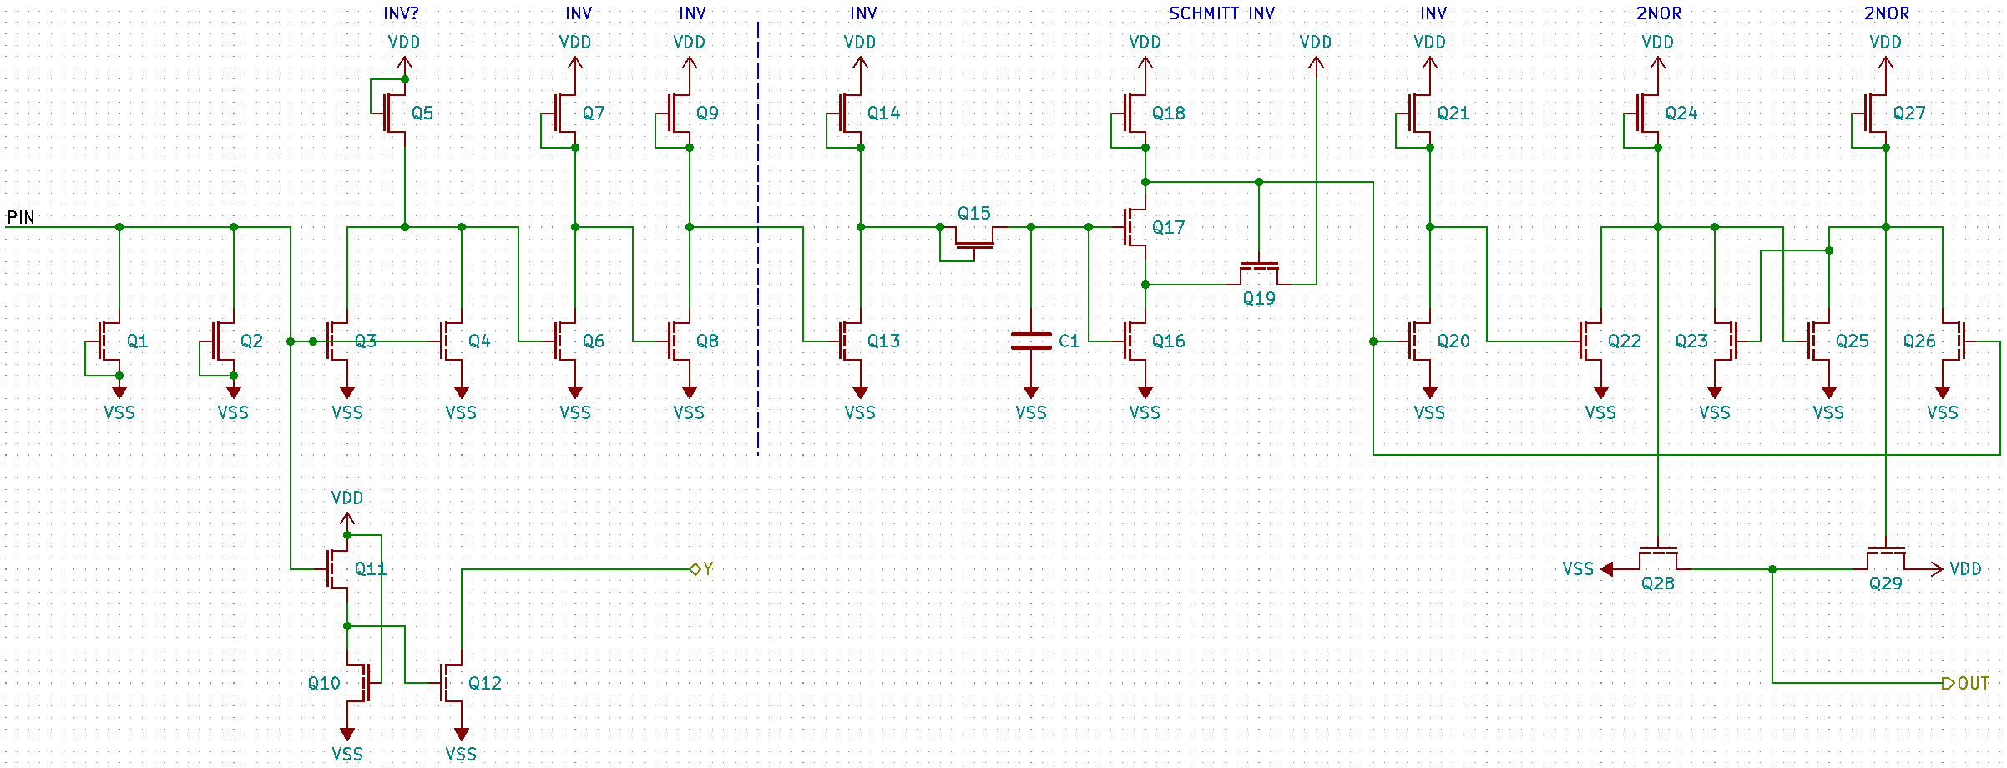Pick the Q6 transistor symbol

tap(565, 341)
